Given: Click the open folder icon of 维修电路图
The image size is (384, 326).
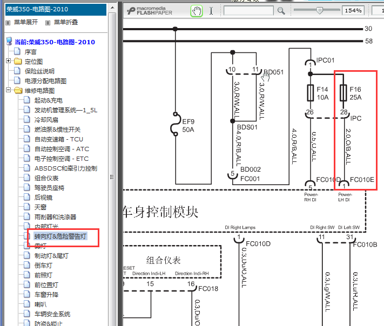Looking at the screenshot, I should (18, 90).
